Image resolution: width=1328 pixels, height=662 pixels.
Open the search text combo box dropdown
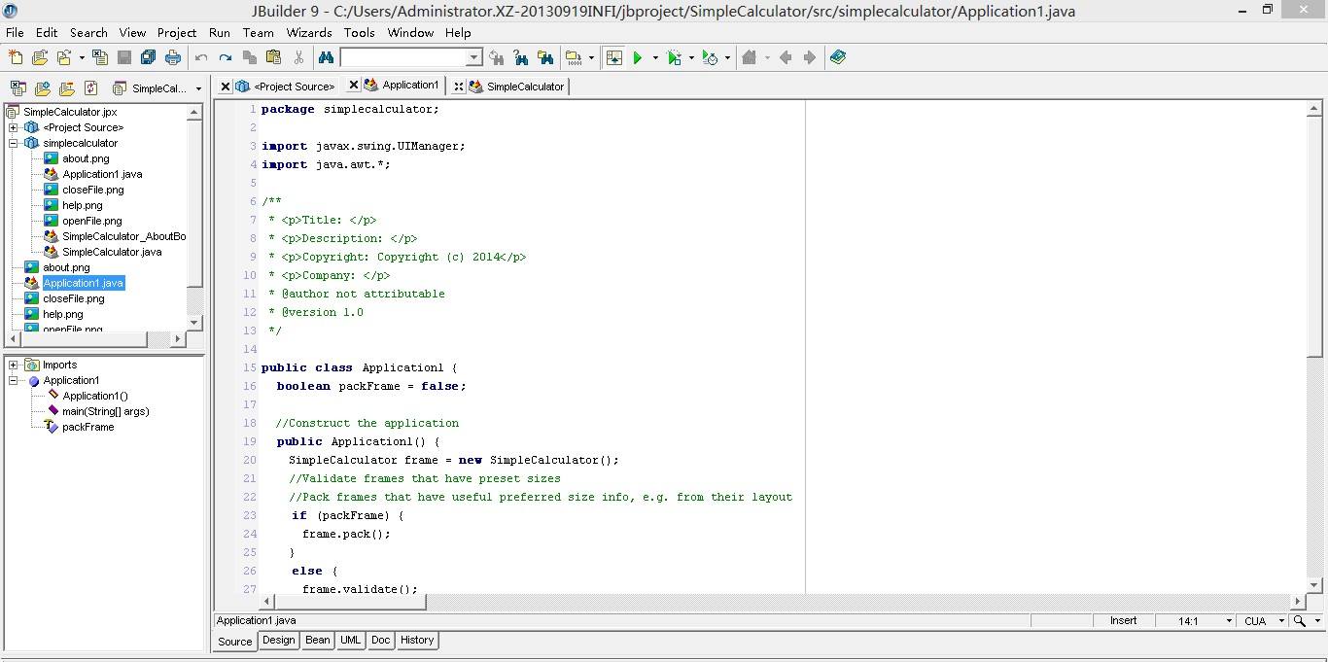(x=473, y=58)
